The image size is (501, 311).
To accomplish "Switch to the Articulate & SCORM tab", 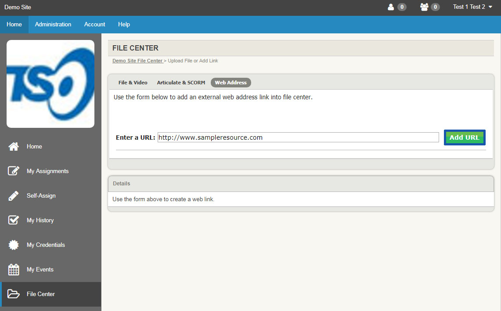I will click(x=181, y=83).
